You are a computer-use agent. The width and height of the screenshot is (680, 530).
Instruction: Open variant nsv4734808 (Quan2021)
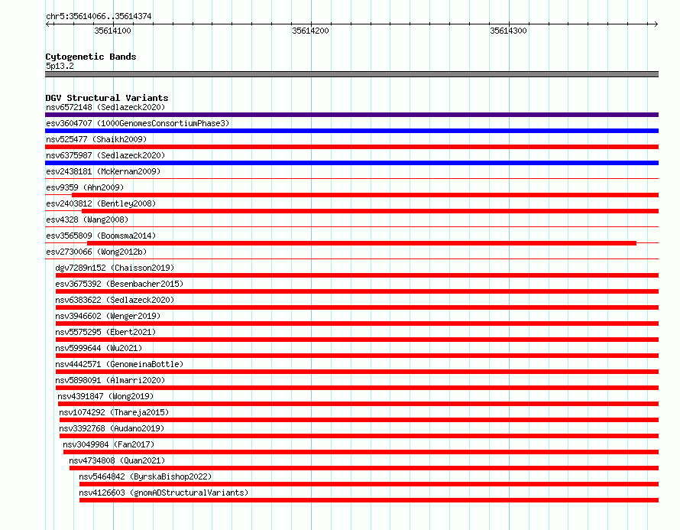point(117,460)
